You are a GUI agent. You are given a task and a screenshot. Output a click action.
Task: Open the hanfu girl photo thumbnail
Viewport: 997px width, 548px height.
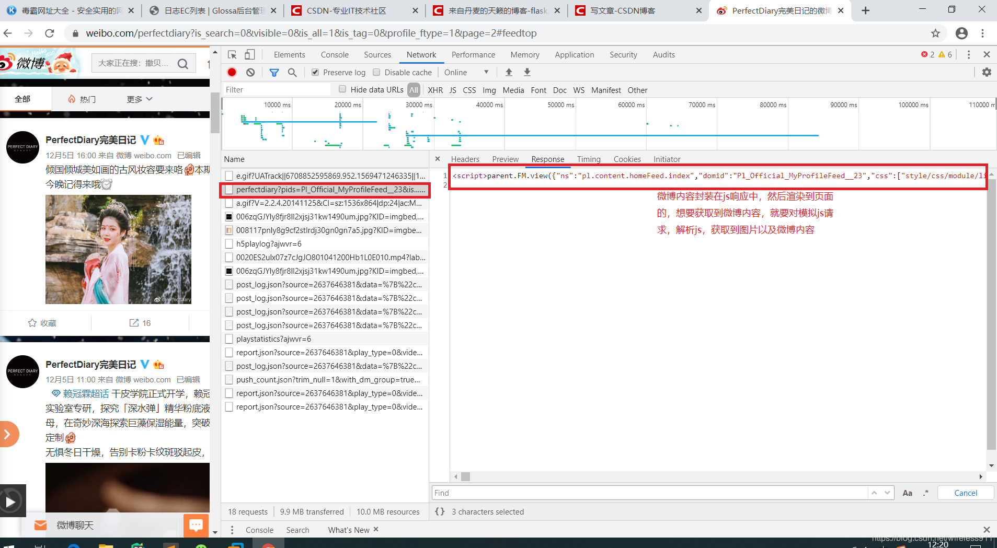pyautogui.click(x=118, y=249)
